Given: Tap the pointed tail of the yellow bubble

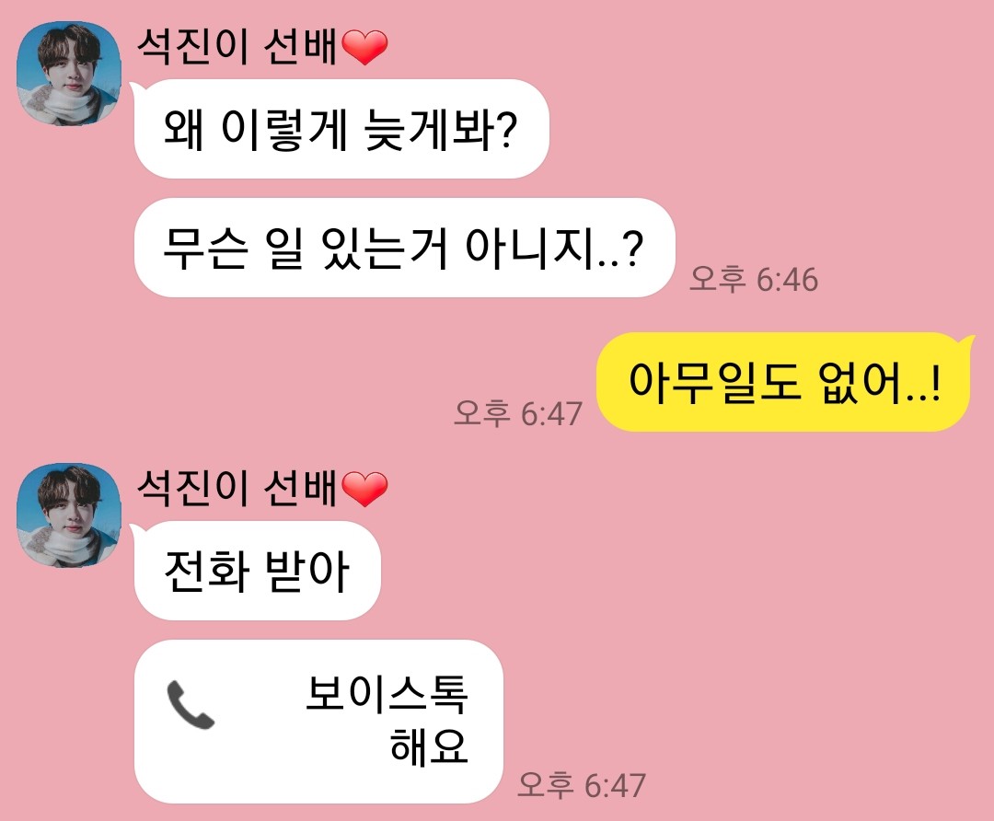Looking at the screenshot, I should (968, 343).
